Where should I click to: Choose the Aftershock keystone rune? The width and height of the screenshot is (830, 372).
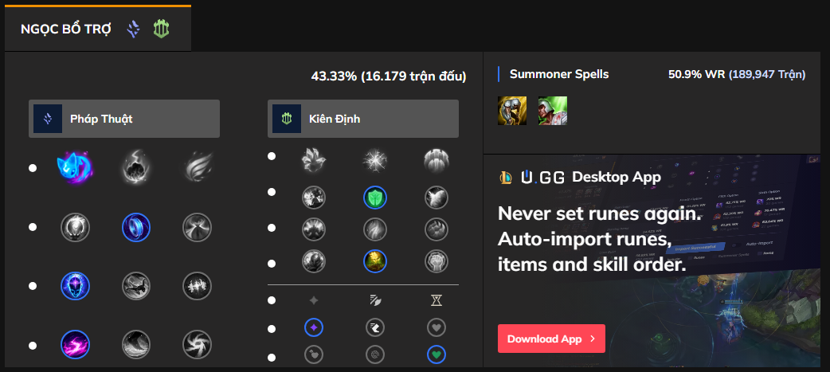click(375, 160)
